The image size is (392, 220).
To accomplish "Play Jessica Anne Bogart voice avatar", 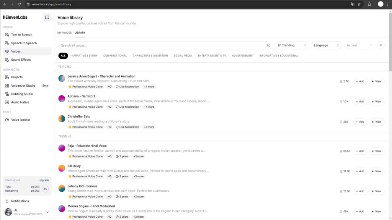I will click(x=62, y=78).
